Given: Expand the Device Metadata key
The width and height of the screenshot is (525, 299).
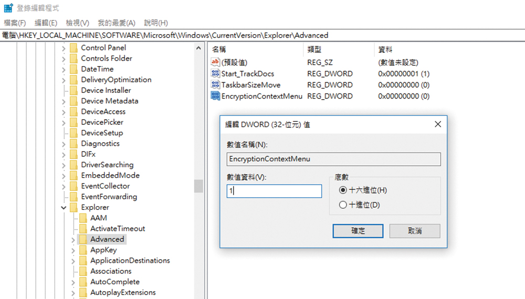Looking at the screenshot, I should [64, 102].
